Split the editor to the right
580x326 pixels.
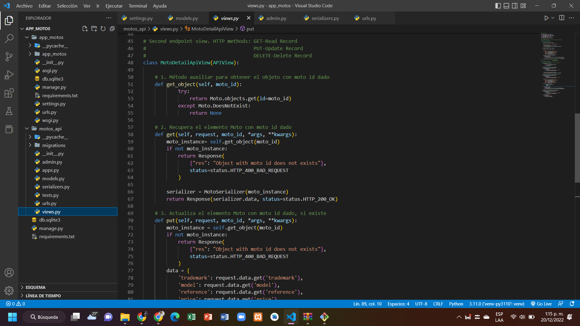562,18
